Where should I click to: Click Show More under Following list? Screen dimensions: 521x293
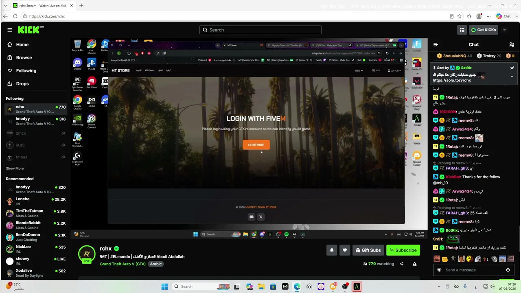click(15, 168)
